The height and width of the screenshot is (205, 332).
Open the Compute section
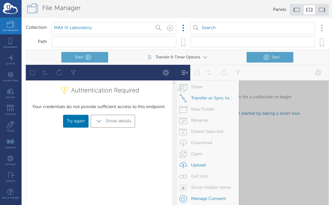(x=10, y=143)
